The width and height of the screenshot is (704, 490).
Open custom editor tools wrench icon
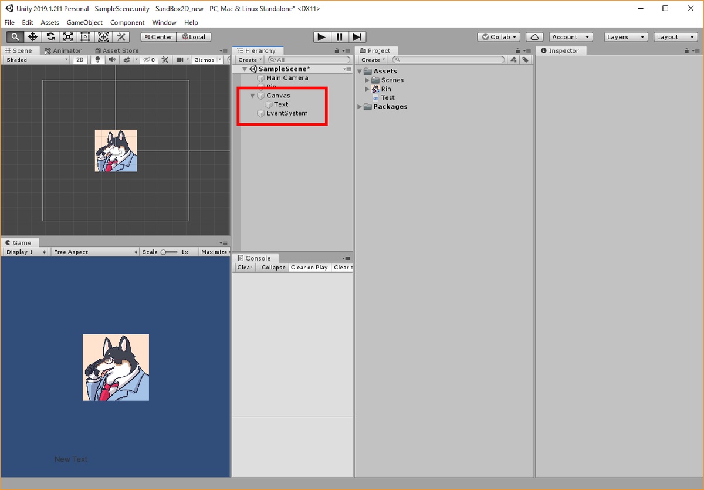tap(121, 37)
